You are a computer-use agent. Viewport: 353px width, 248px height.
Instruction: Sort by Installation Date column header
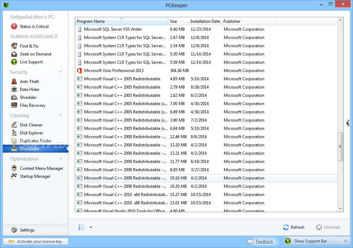(205, 21)
